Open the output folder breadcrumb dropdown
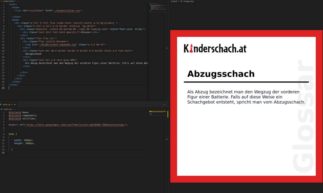Screen dimensions: 323x193 [x=174, y=1]
